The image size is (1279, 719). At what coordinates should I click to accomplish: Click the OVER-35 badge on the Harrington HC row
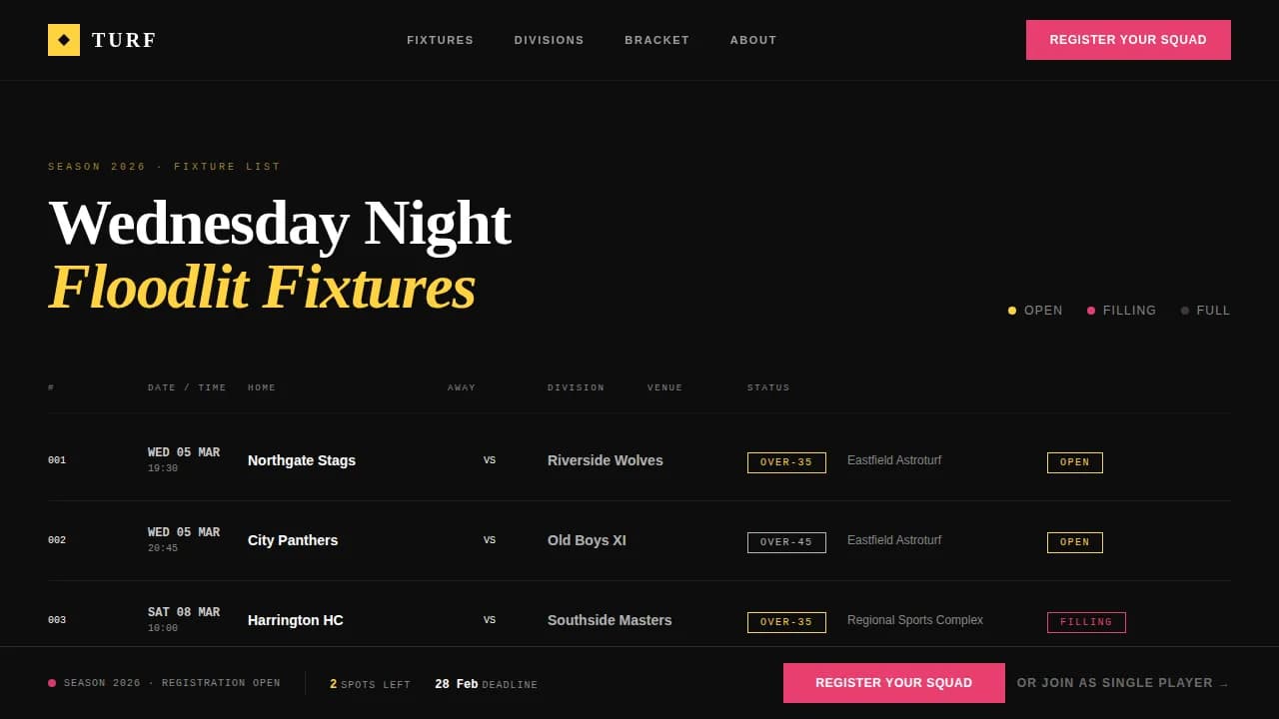pos(786,622)
